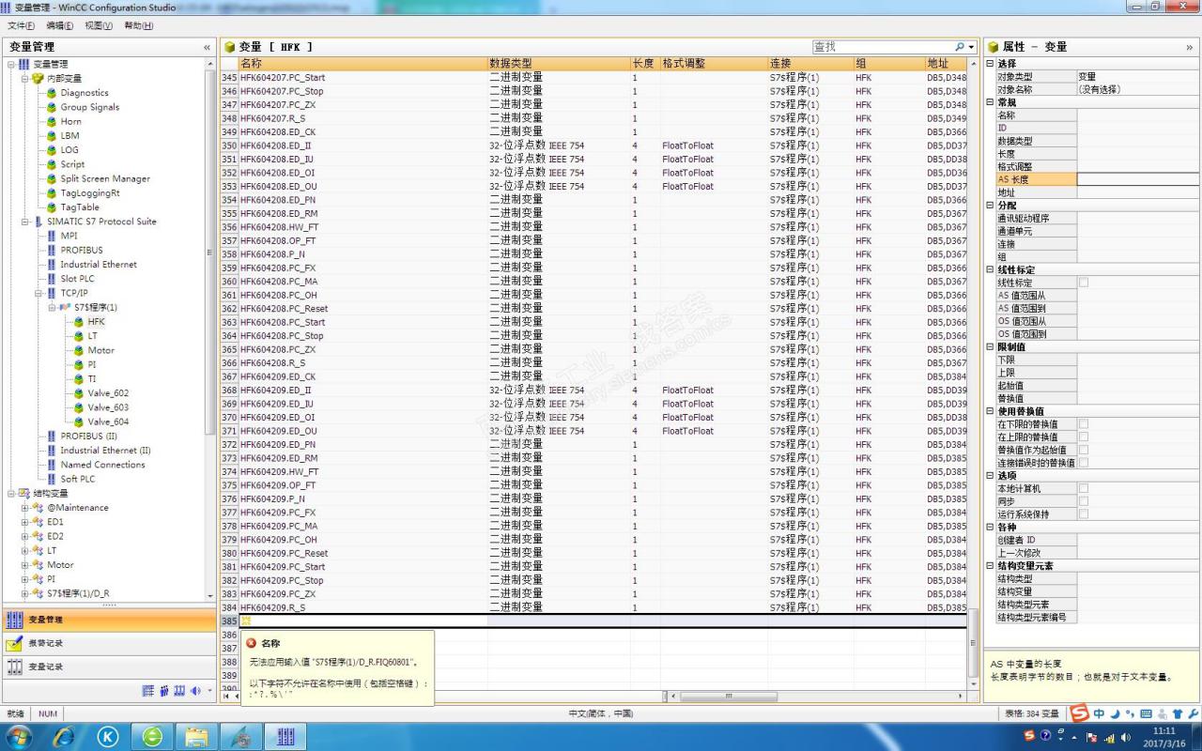Screen dimensions: 1202x751
Task: Click the WinCC Configuration Studio taskbar icon
Action: 285,737
